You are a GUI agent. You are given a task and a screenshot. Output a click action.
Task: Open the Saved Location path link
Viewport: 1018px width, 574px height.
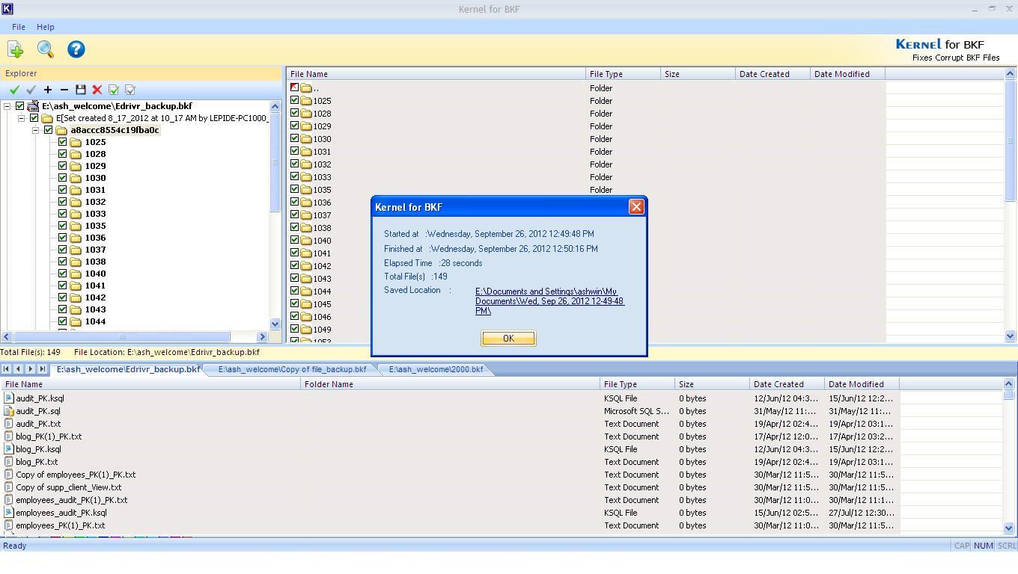(x=549, y=301)
